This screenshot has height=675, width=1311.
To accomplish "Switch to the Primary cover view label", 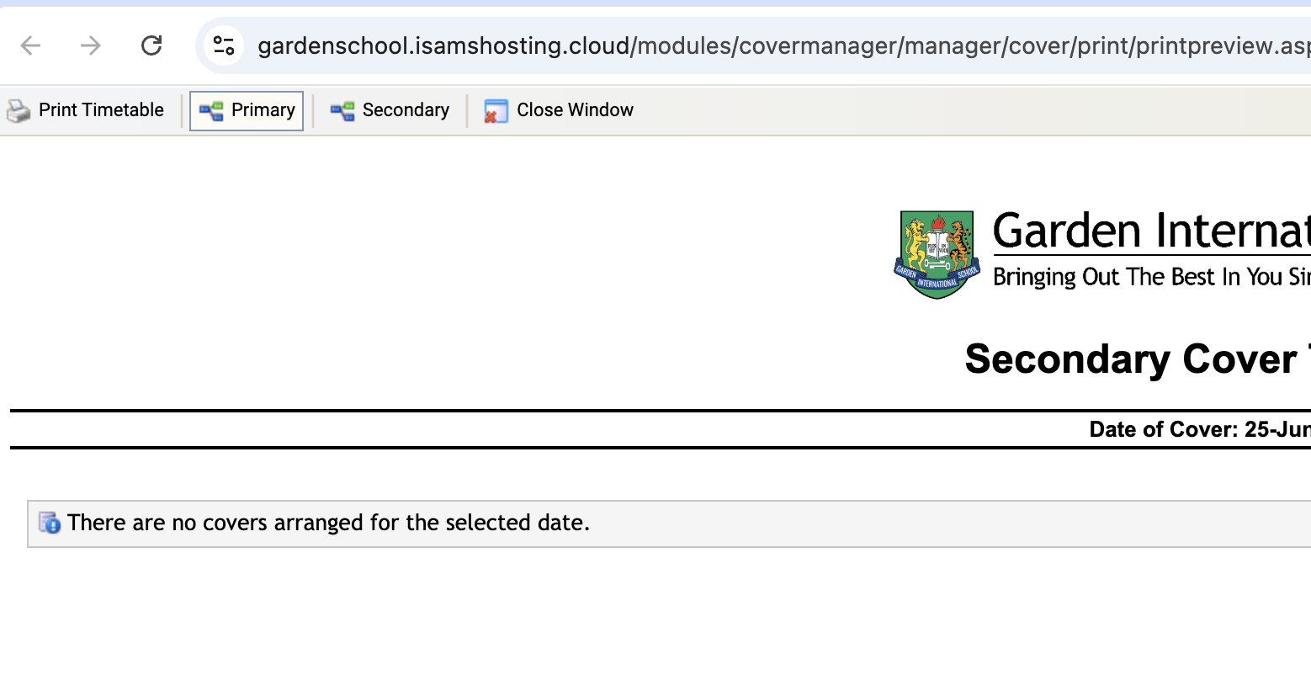I will click(x=263, y=110).
